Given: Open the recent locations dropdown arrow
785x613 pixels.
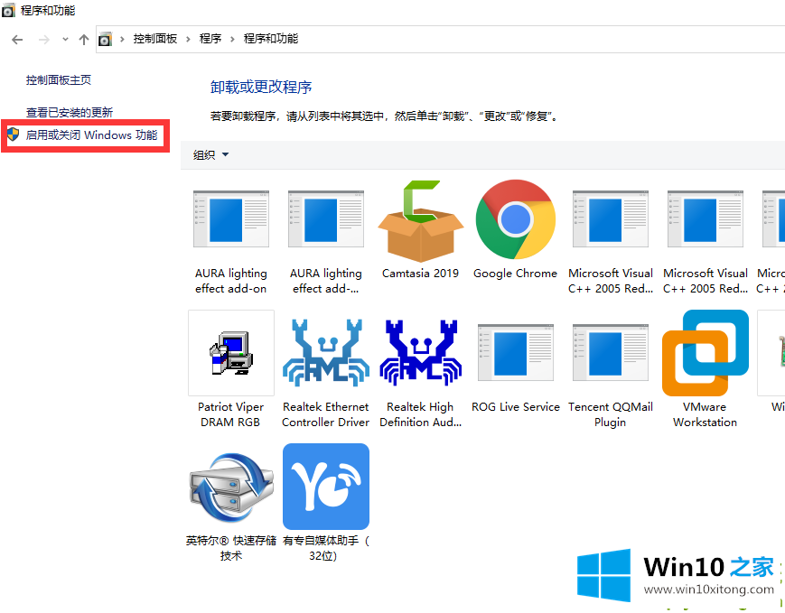Looking at the screenshot, I should coord(65,39).
